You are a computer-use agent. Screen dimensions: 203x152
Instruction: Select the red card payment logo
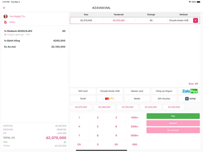tap(110, 99)
